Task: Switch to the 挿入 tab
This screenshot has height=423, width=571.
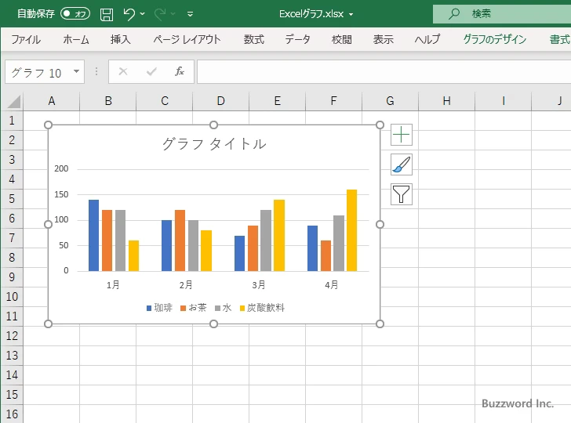Action: tap(121, 39)
